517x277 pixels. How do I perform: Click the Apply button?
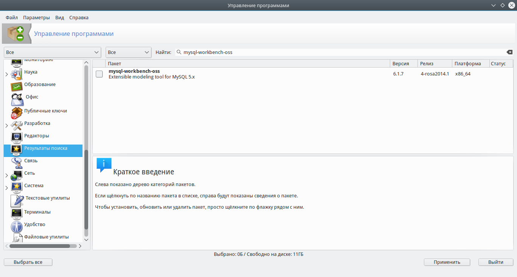click(x=447, y=262)
